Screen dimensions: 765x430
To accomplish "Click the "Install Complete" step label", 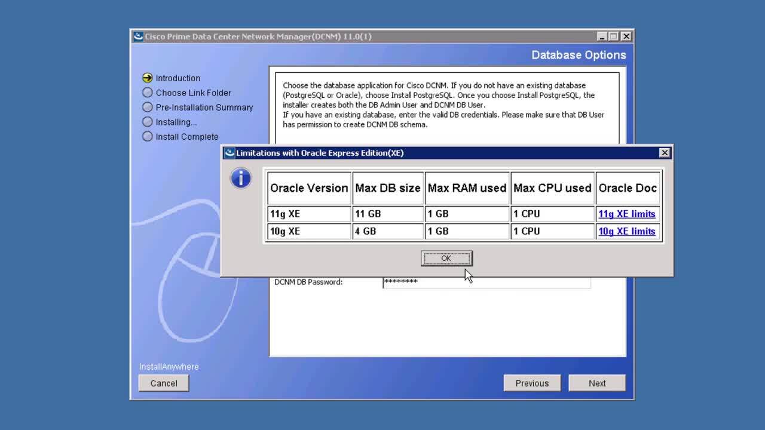I will (x=187, y=137).
